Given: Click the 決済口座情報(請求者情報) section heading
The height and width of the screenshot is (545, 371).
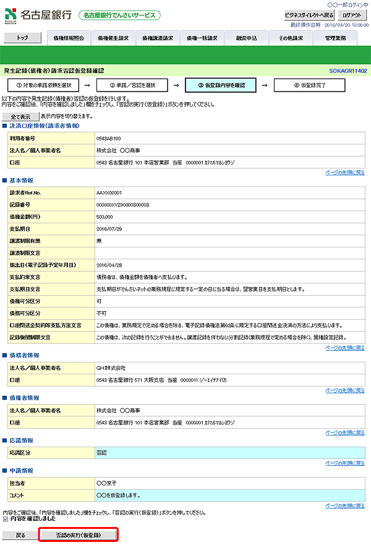Looking at the screenshot, I should [x=45, y=126].
